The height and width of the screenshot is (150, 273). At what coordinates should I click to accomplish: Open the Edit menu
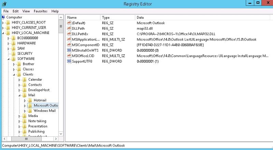pyautogui.click(x=15, y=11)
